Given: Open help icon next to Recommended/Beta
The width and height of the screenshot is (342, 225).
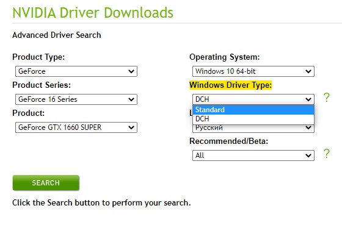Looking at the screenshot, I should pyautogui.click(x=326, y=154).
